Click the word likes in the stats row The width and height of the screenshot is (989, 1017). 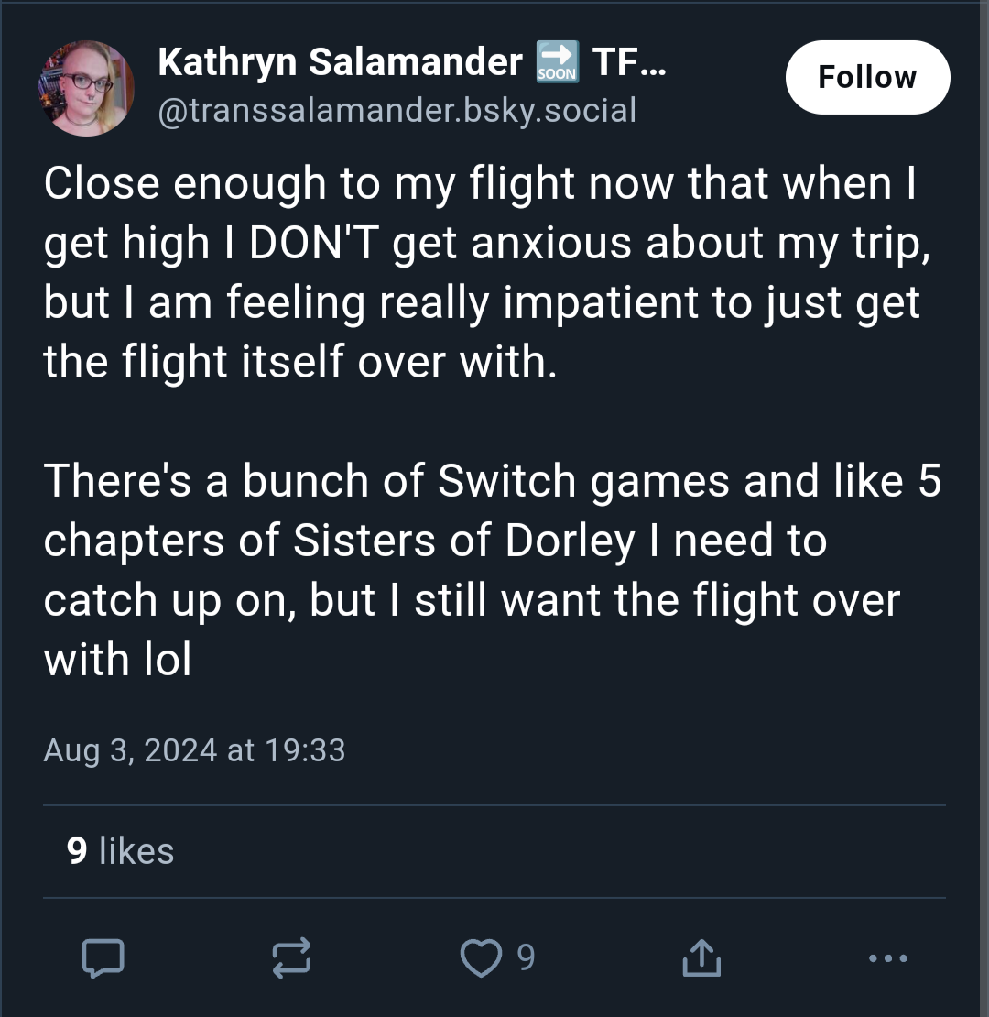(x=136, y=851)
